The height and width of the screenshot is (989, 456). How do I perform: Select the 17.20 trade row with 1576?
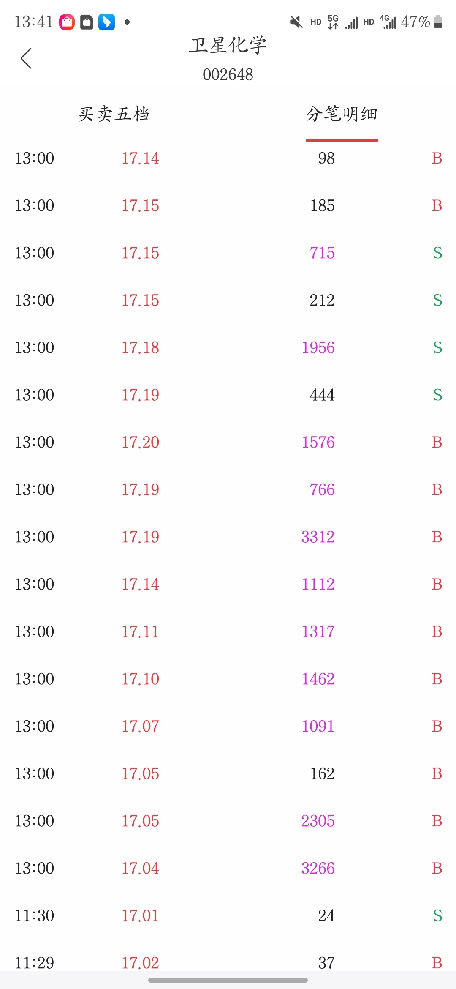coord(228,442)
